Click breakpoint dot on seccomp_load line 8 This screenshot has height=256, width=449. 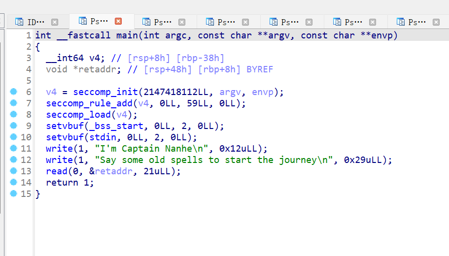13,115
